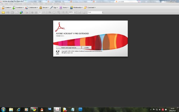This screenshot has height=112, width=179.
Task: Open the Tools menu
Action: 41,4
